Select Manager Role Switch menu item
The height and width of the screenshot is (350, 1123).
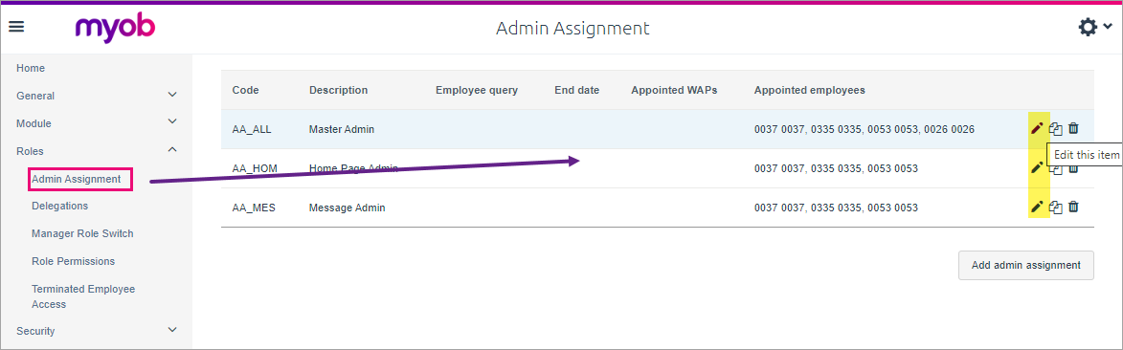pos(82,234)
